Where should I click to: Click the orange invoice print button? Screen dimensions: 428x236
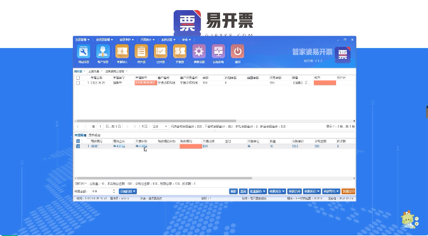point(348,191)
